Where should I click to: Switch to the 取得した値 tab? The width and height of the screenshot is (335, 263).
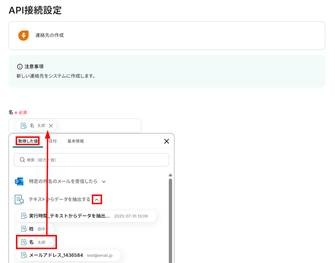tap(28, 141)
